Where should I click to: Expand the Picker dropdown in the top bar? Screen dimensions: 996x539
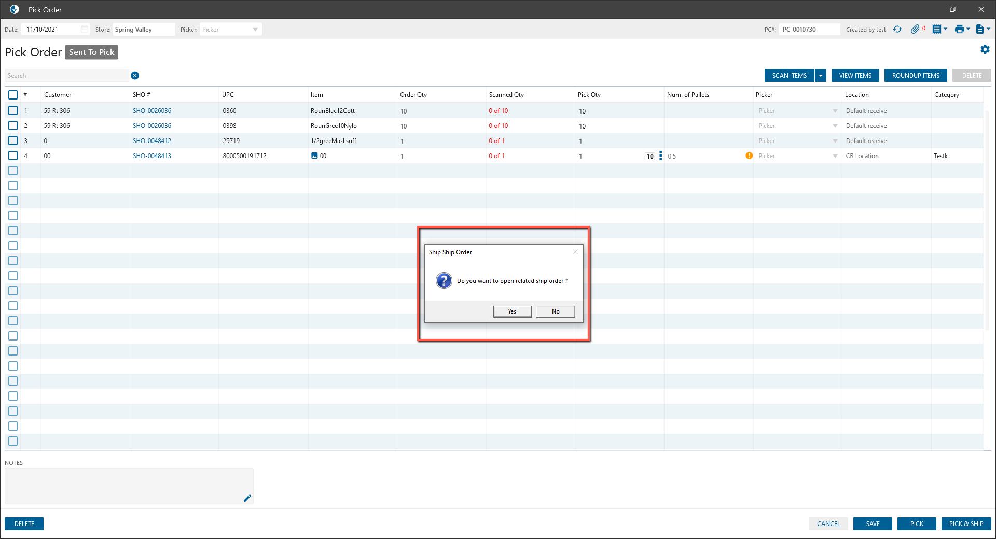[x=255, y=30]
